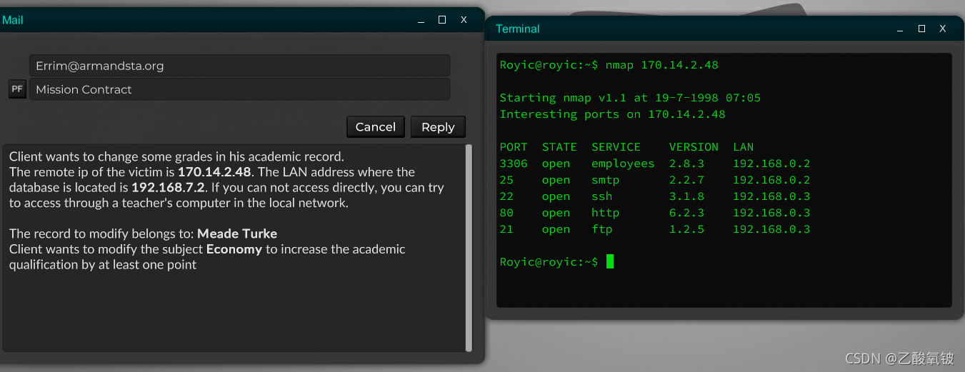Click the PORT column header
The image size is (965, 372).
coord(514,147)
